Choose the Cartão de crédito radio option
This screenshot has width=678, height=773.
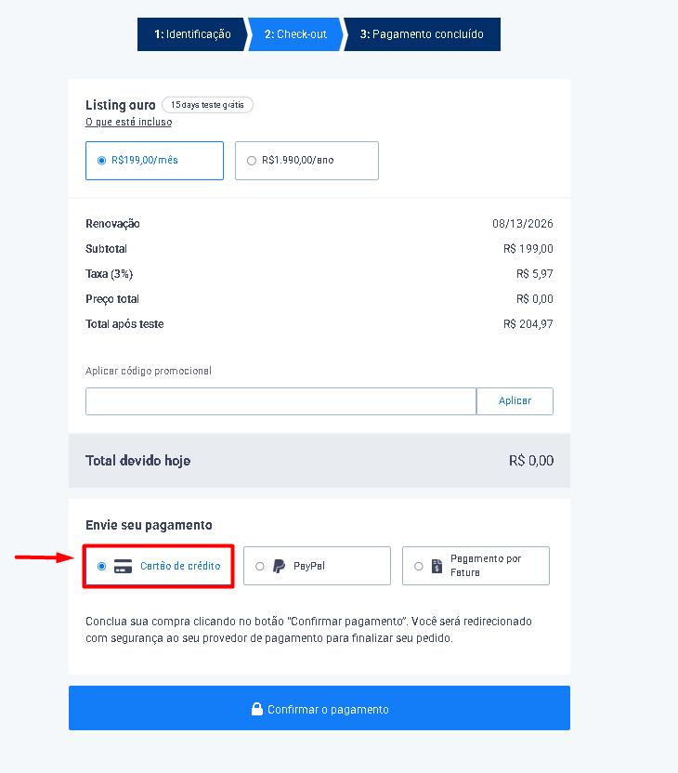101,566
